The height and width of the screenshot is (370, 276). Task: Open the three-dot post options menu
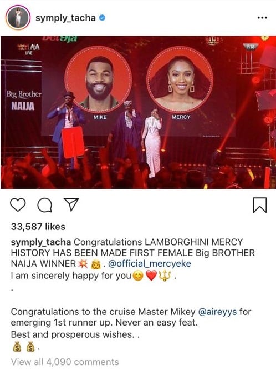coord(262,18)
